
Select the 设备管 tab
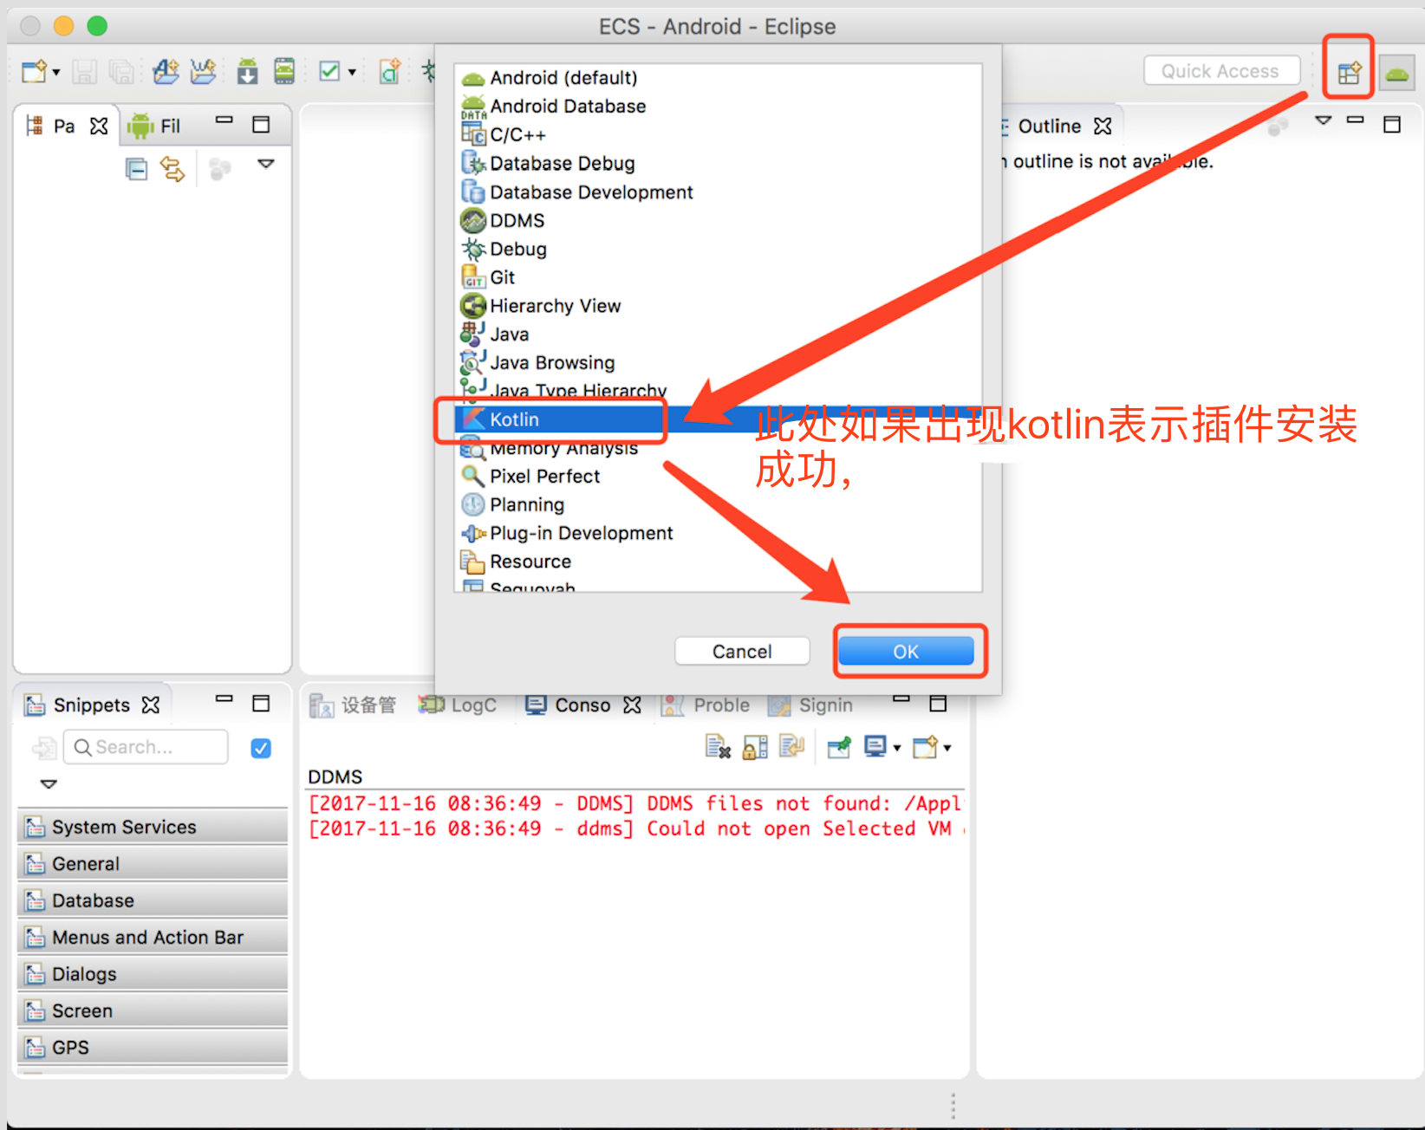[x=353, y=705]
